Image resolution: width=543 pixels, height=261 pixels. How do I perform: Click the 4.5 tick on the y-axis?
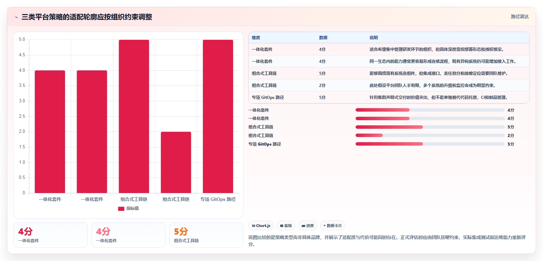22,55
